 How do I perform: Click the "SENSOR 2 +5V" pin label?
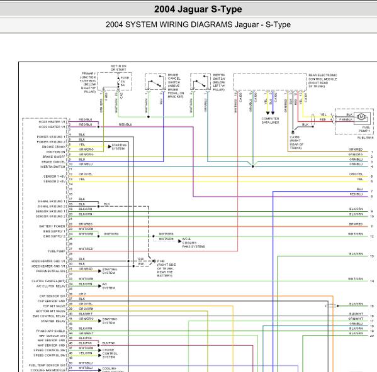click(54, 182)
